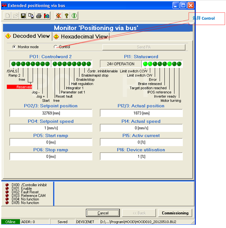Switch to the Decoded View tab
The height and width of the screenshot is (228, 226).
point(28,36)
